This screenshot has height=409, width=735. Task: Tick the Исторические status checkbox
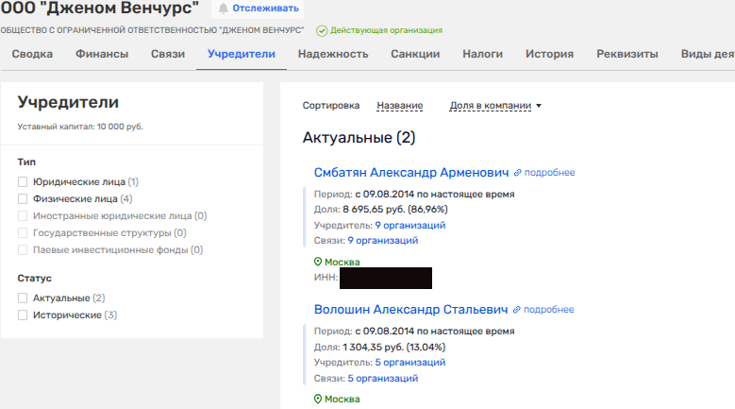[x=24, y=315]
